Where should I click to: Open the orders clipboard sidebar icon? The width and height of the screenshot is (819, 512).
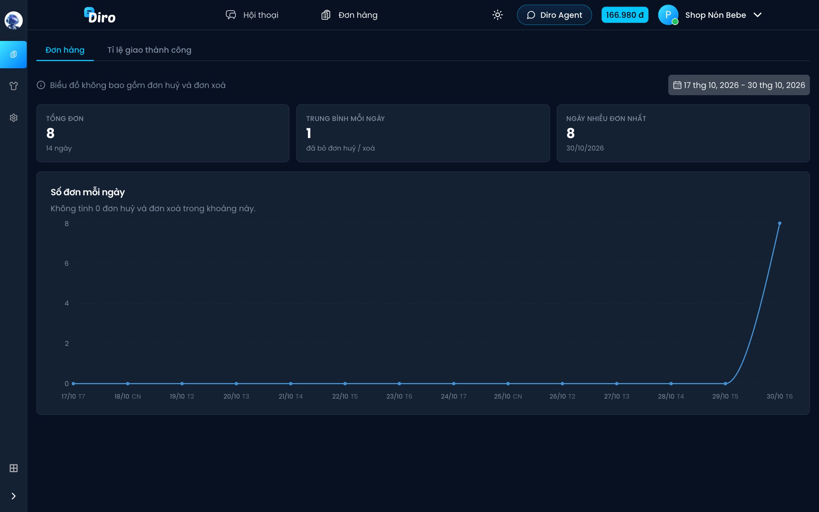[x=14, y=54]
